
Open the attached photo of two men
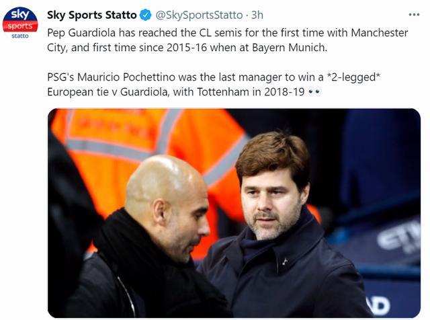click(234, 212)
